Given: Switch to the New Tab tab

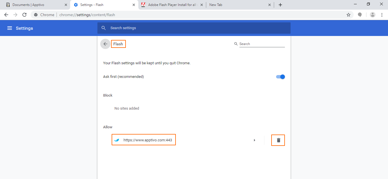Looking at the screenshot, I should [239, 5].
